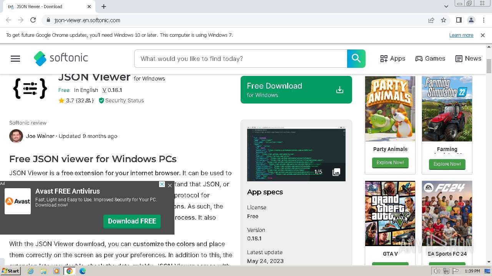
Task: Click the Learn more link
Action: tap(461, 35)
